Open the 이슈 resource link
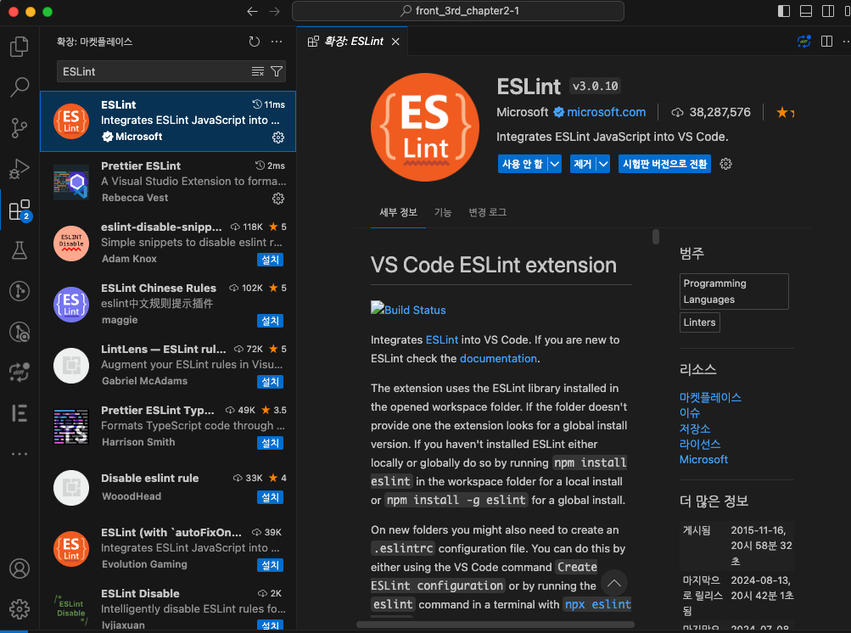This screenshot has width=851, height=633. 689,413
